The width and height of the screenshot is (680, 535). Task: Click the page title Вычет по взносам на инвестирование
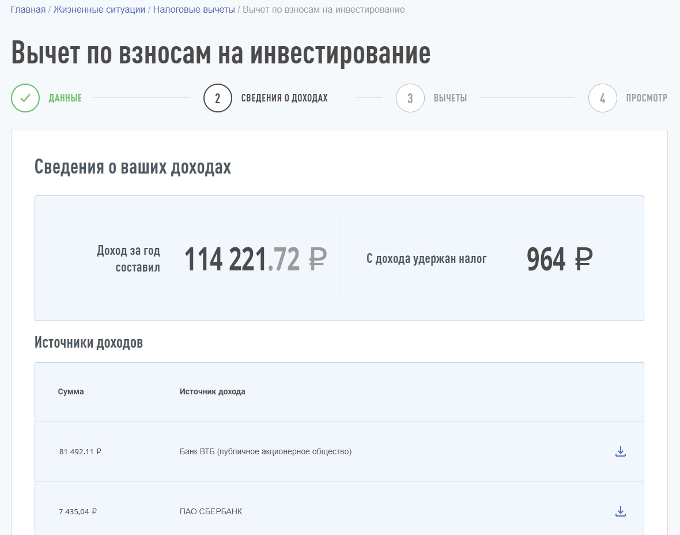coord(221,52)
